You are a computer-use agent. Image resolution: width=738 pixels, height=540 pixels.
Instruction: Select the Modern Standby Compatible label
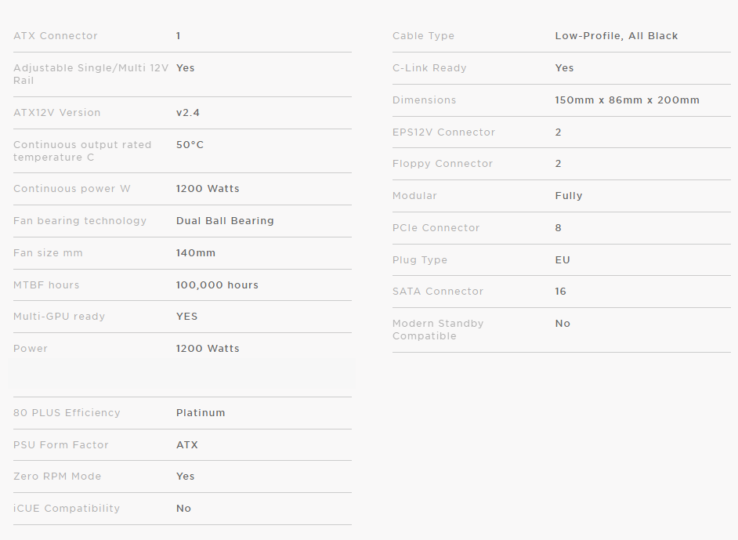(x=438, y=330)
